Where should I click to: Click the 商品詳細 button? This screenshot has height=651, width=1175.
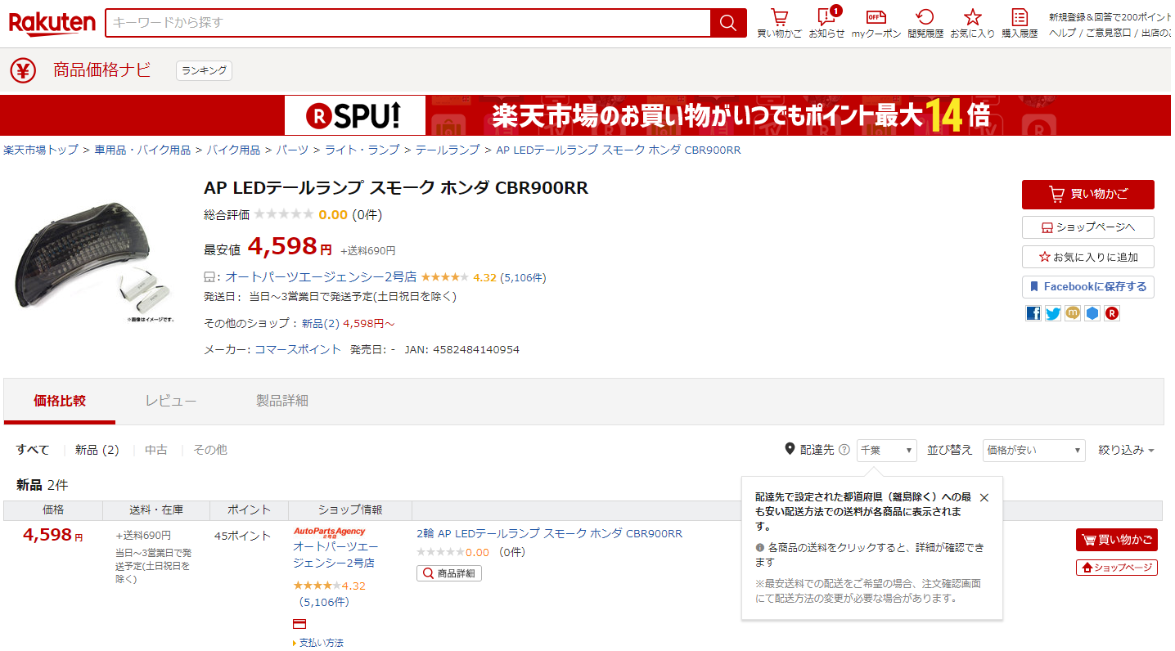449,573
